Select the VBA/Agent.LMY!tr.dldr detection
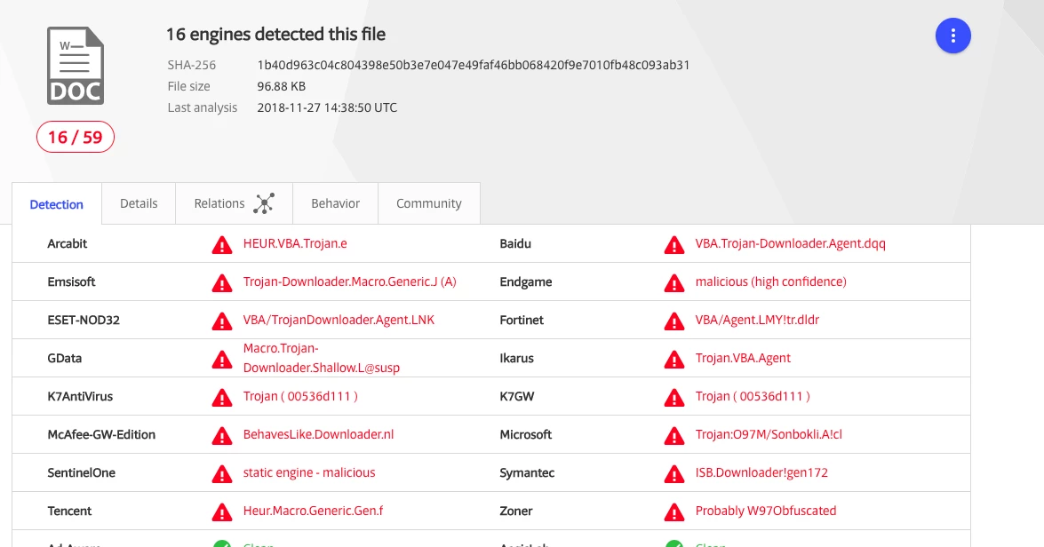1044x547 pixels. pos(757,320)
